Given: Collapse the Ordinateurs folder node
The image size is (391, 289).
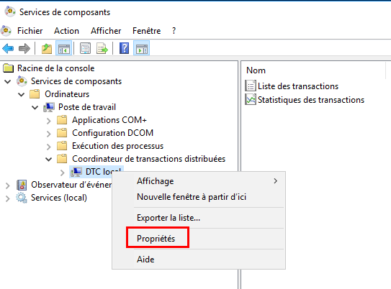Looking at the screenshot, I should click(x=22, y=94).
